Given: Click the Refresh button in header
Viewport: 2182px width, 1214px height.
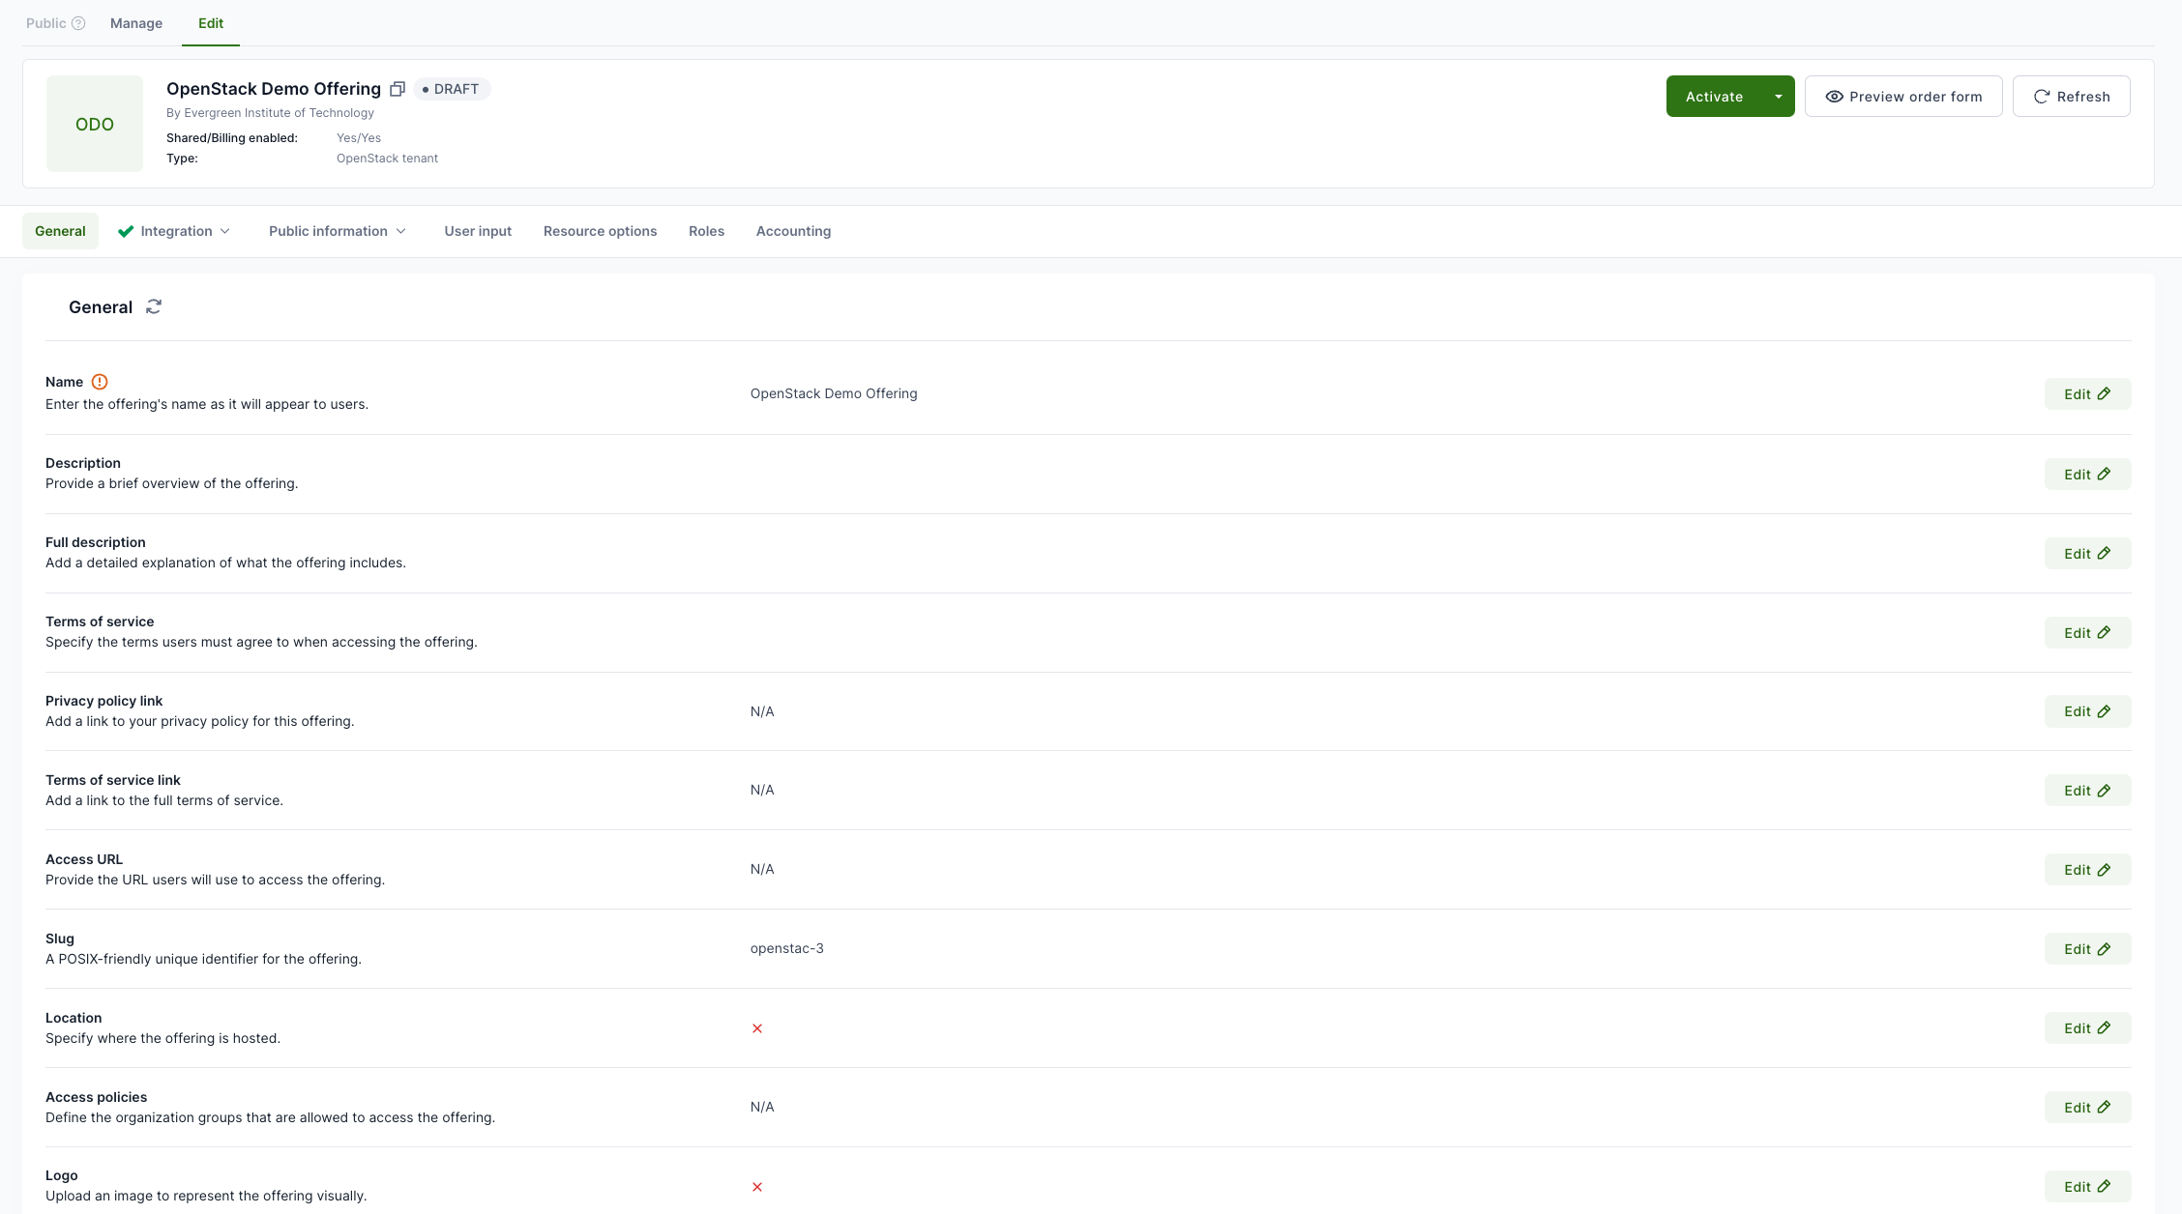Looking at the screenshot, I should [x=2071, y=97].
